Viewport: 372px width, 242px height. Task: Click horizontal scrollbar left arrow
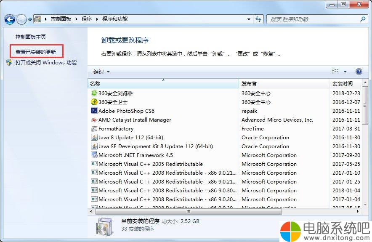click(91, 211)
